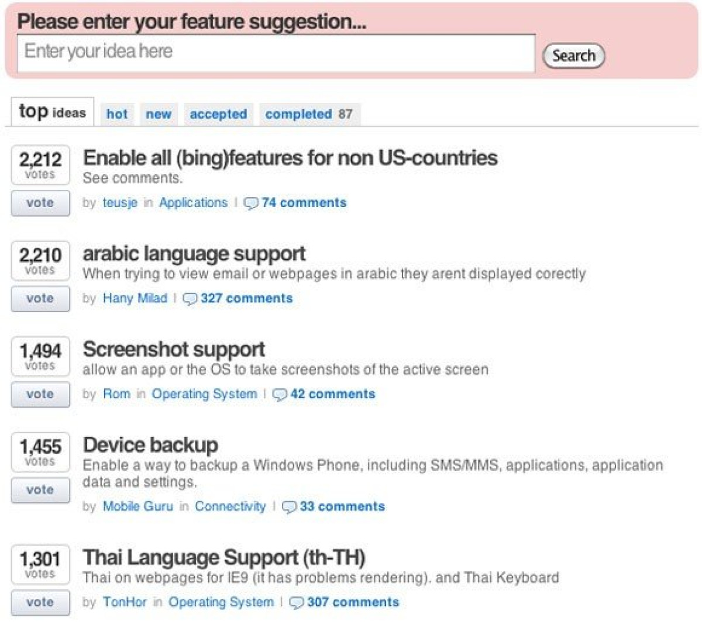Image resolution: width=702 pixels, height=628 pixels.
Task: Click comment bubble icon beside 74 comments
Action: 251,203
